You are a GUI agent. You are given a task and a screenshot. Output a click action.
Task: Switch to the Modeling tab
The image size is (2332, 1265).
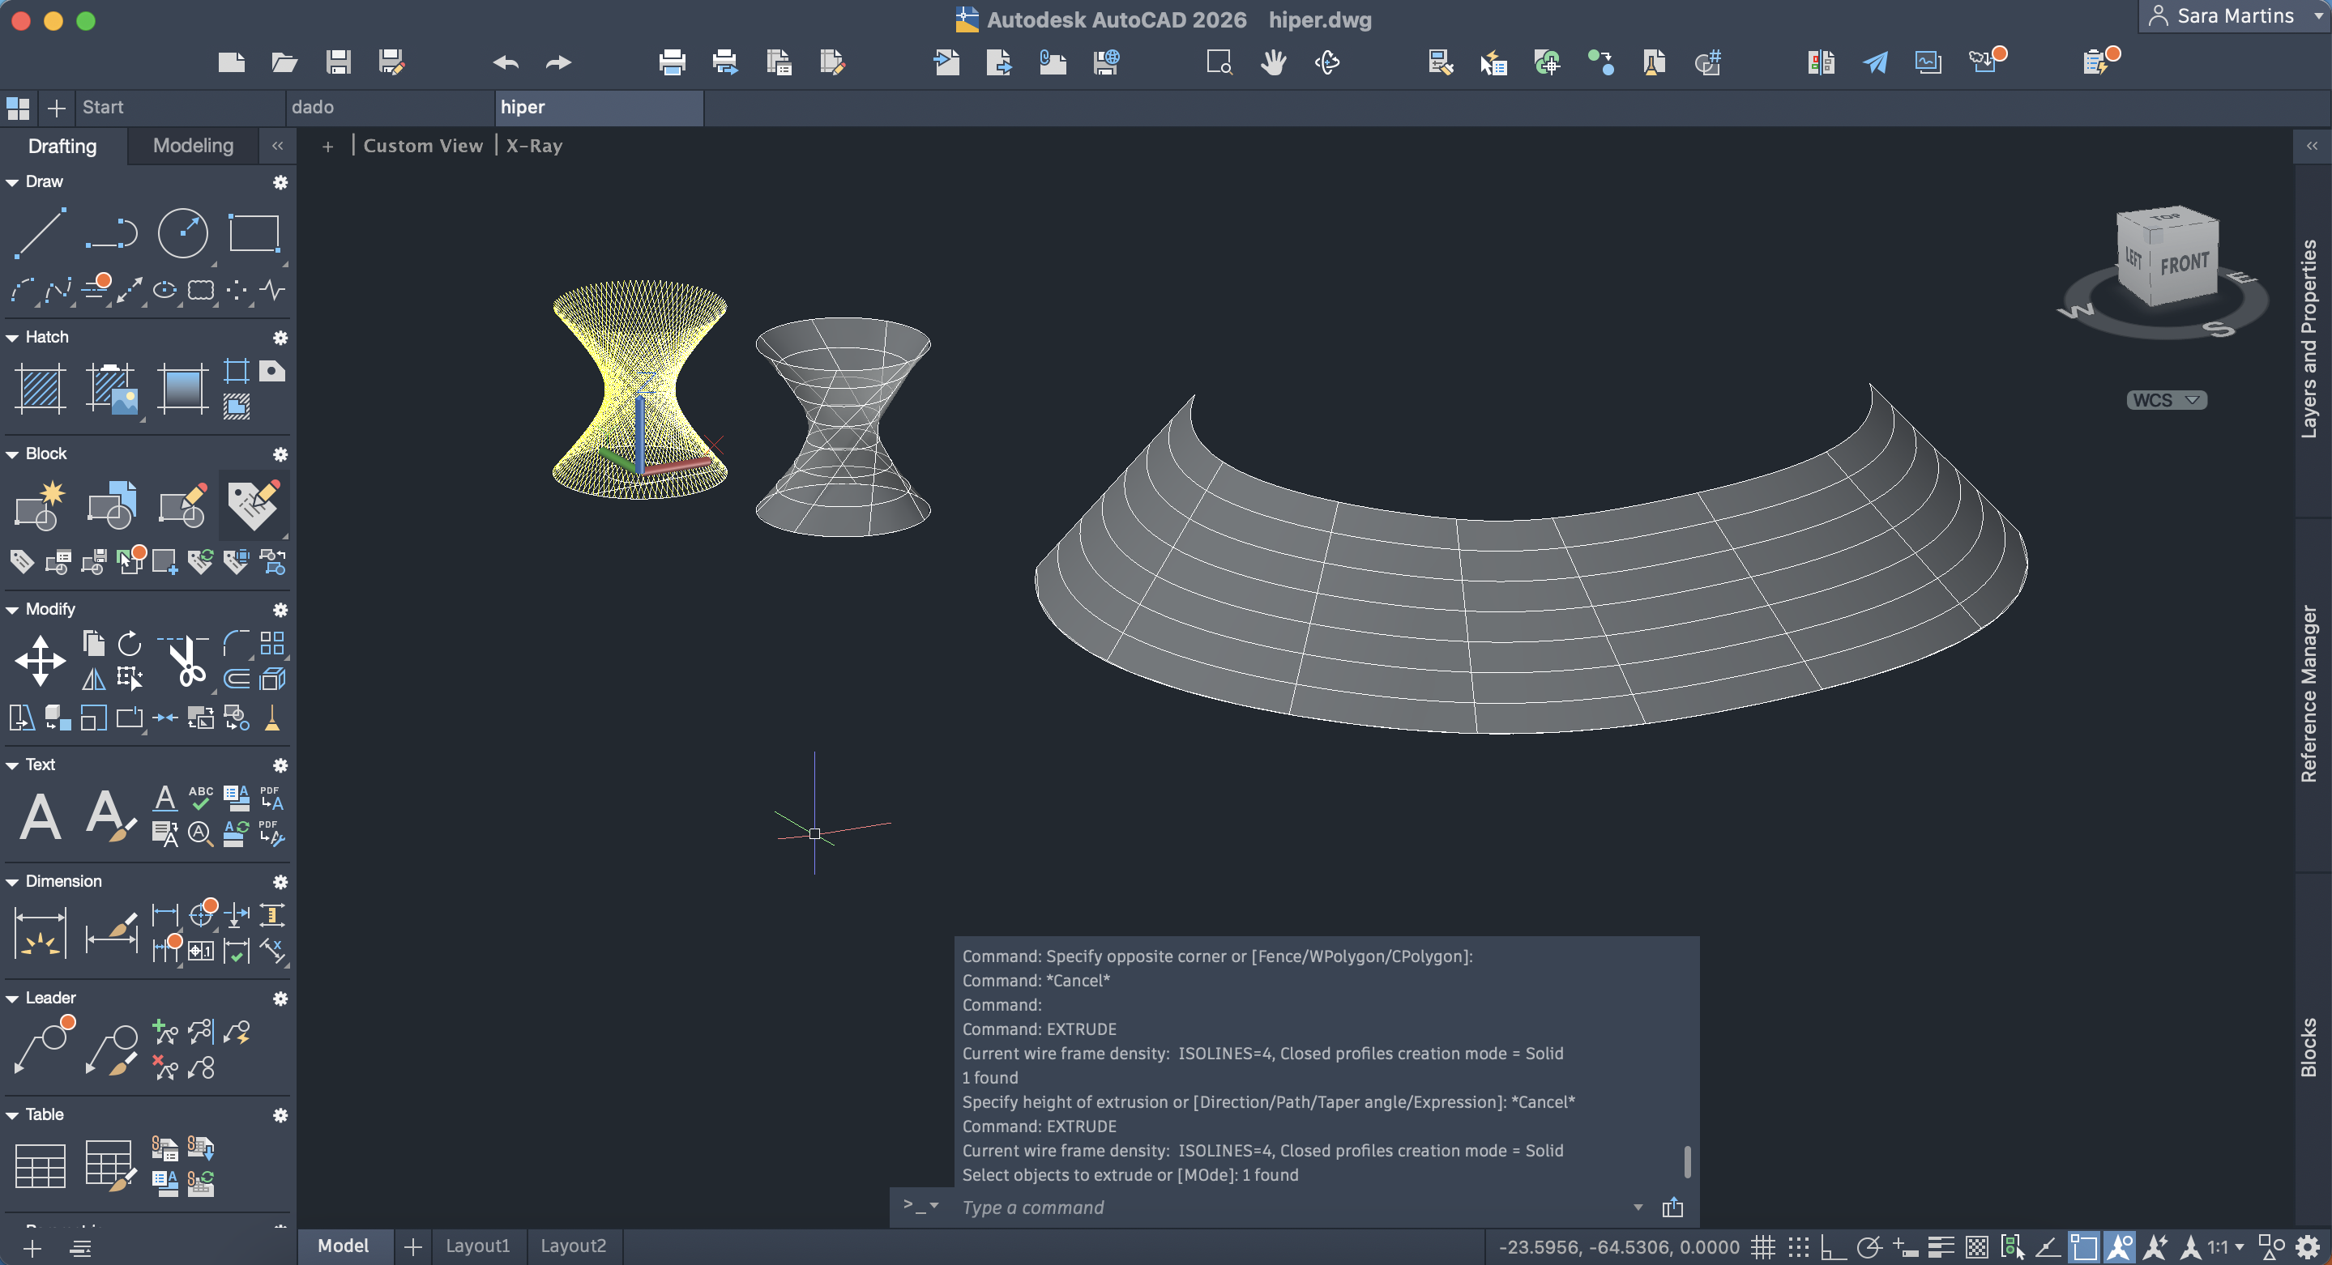pos(193,146)
